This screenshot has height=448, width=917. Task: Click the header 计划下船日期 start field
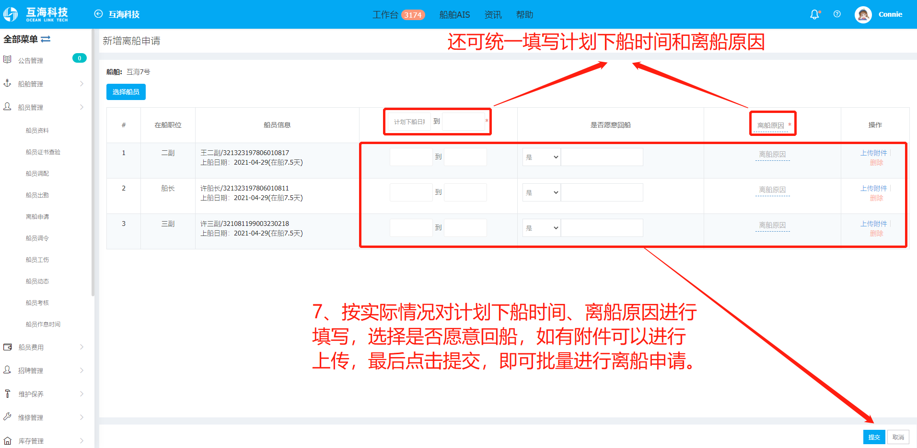pos(409,122)
